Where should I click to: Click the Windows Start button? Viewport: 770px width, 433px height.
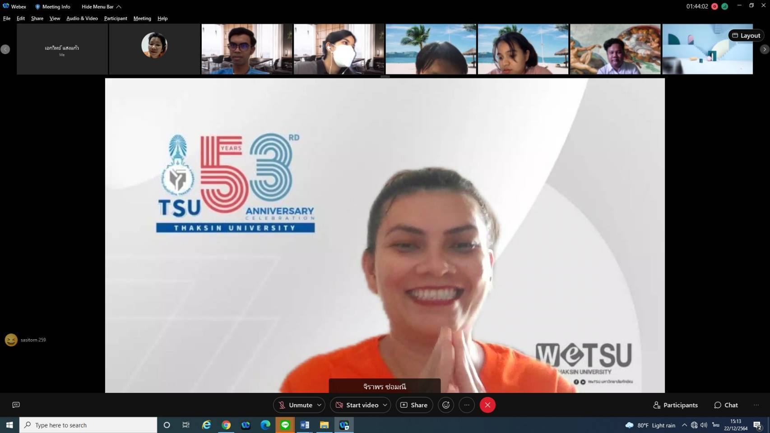pyautogui.click(x=9, y=425)
